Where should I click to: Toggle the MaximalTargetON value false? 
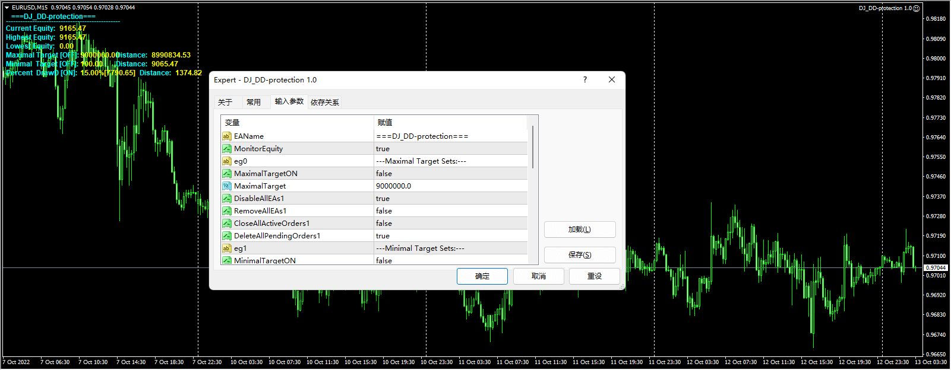pos(384,174)
